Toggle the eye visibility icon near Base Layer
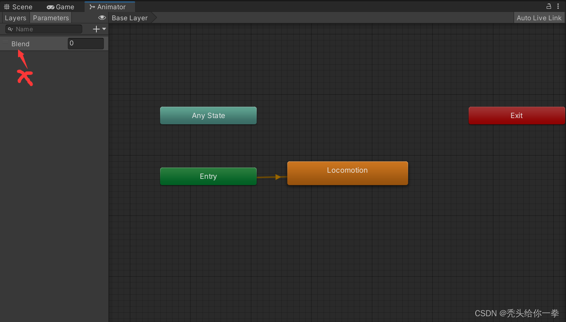 point(102,18)
